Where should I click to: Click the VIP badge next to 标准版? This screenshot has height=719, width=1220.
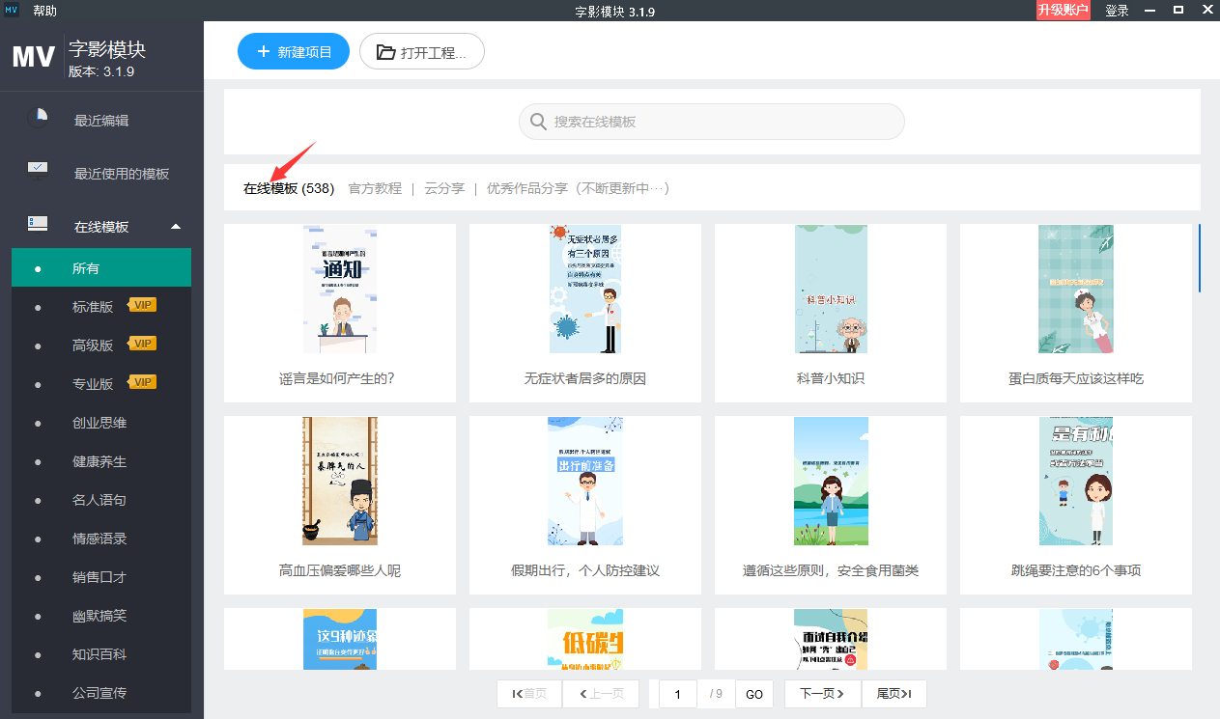click(142, 306)
